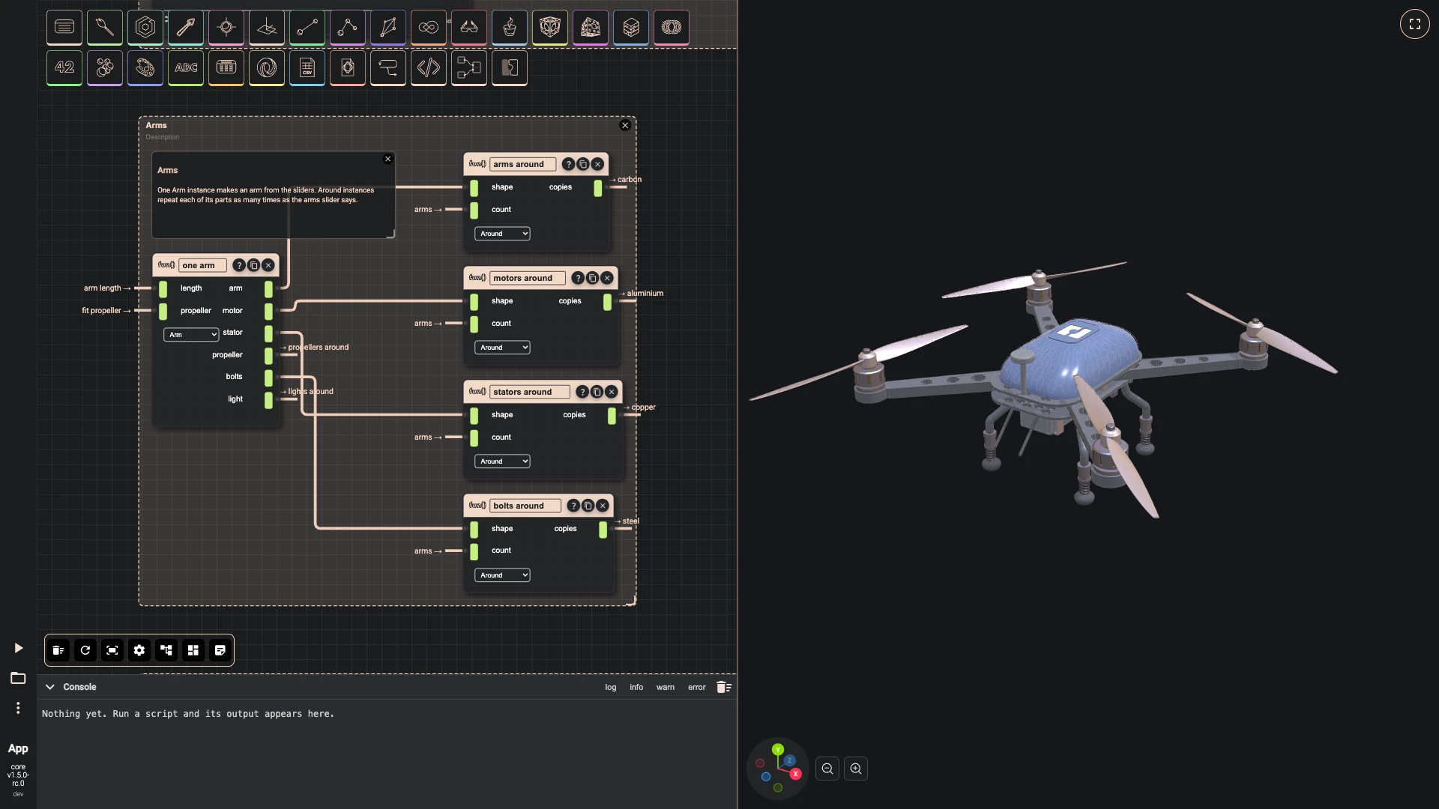
Task: Open the Around dropdown in stators around node
Action: 502,461
